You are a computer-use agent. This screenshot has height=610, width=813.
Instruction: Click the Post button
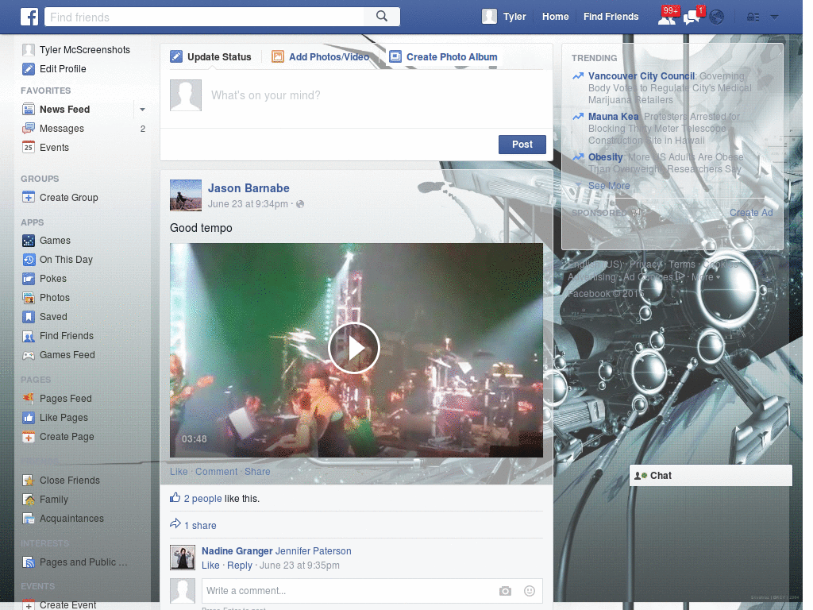click(522, 145)
